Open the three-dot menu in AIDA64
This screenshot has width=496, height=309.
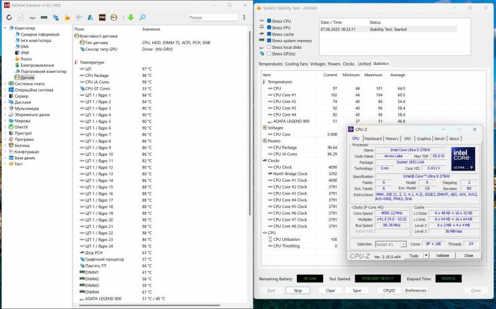pos(244,17)
